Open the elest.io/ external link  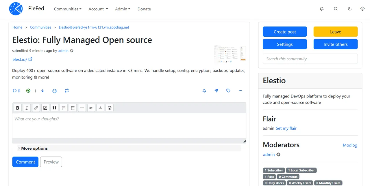click(x=23, y=59)
